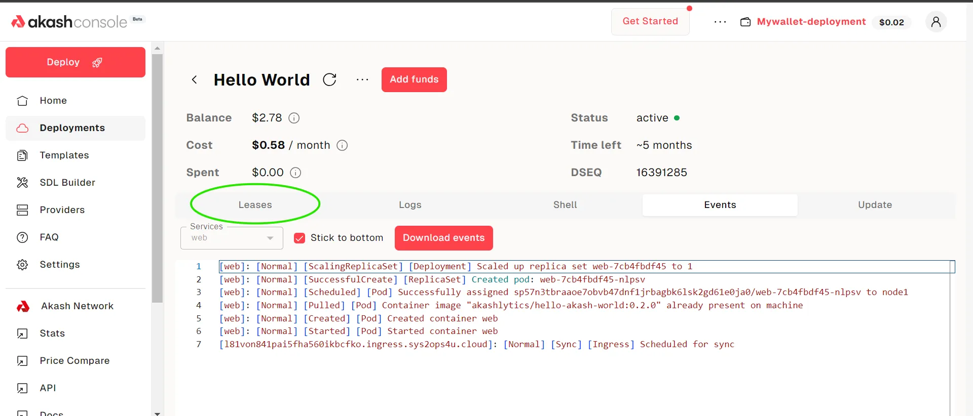Open the SDL Builder tools icon
The height and width of the screenshot is (416, 973).
[x=22, y=183]
